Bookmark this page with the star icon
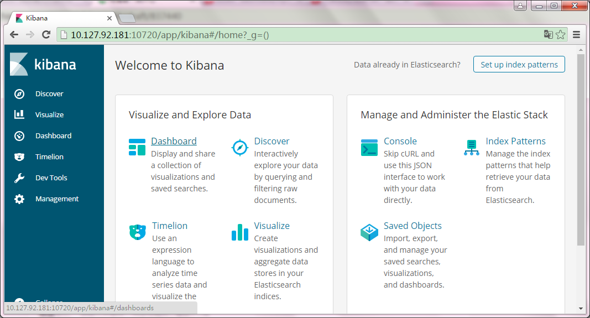The image size is (590, 318). point(561,35)
